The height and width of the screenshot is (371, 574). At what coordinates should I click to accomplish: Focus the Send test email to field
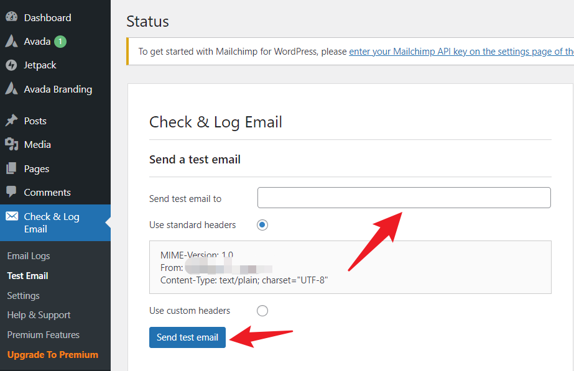(x=404, y=198)
